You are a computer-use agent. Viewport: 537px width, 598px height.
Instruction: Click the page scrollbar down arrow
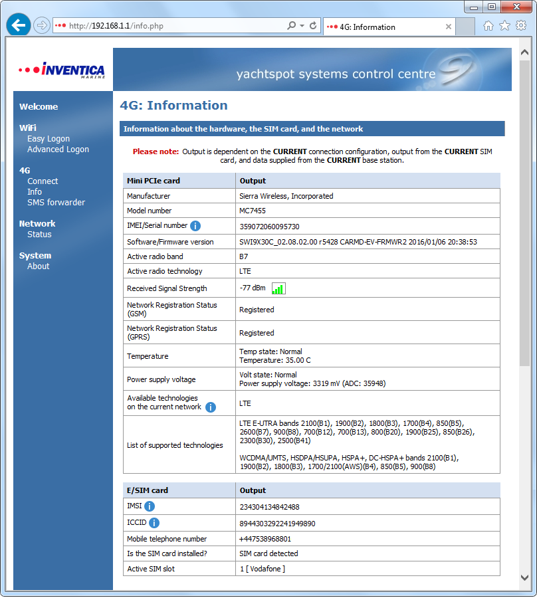pyautogui.click(x=525, y=577)
